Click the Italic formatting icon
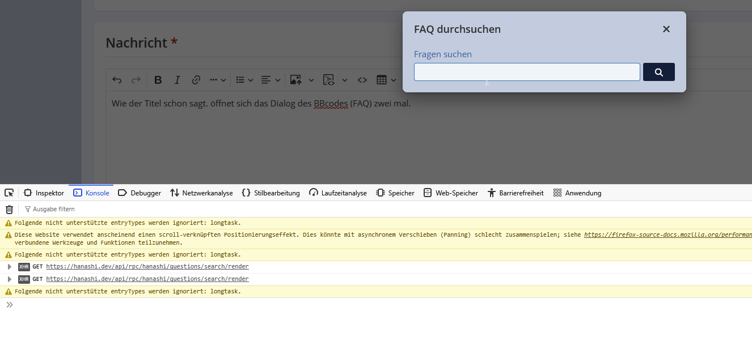The width and height of the screenshot is (752, 337). click(177, 80)
